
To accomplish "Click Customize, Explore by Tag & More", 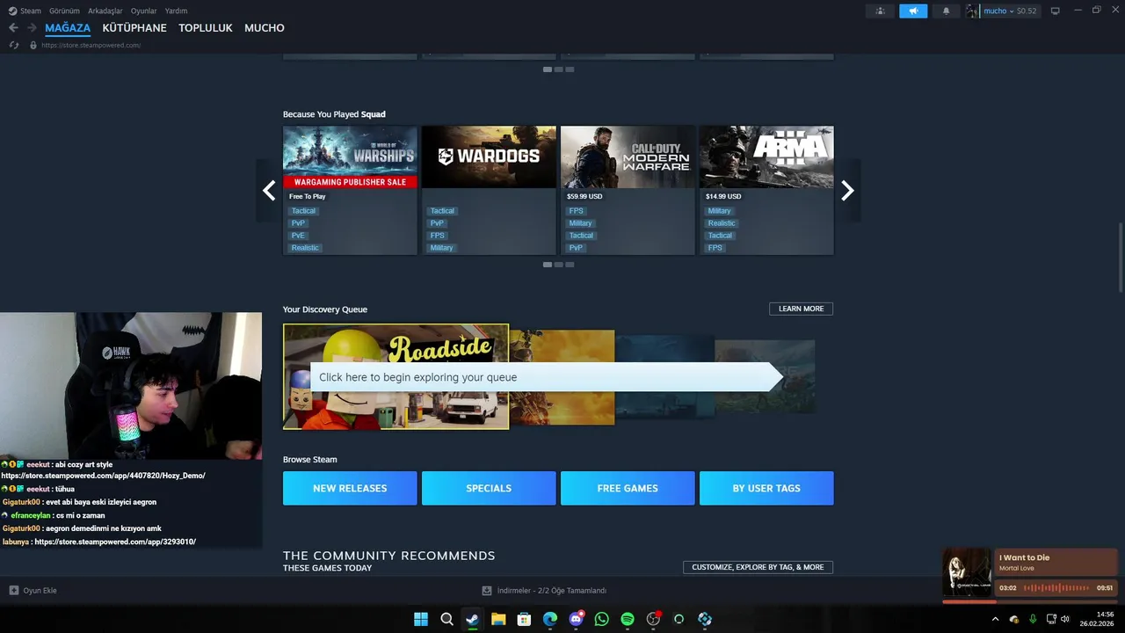I will click(758, 567).
